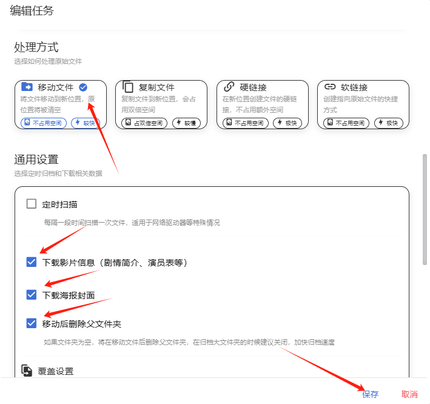Click the 如果文件夹为空 description text

[x=189, y=342]
